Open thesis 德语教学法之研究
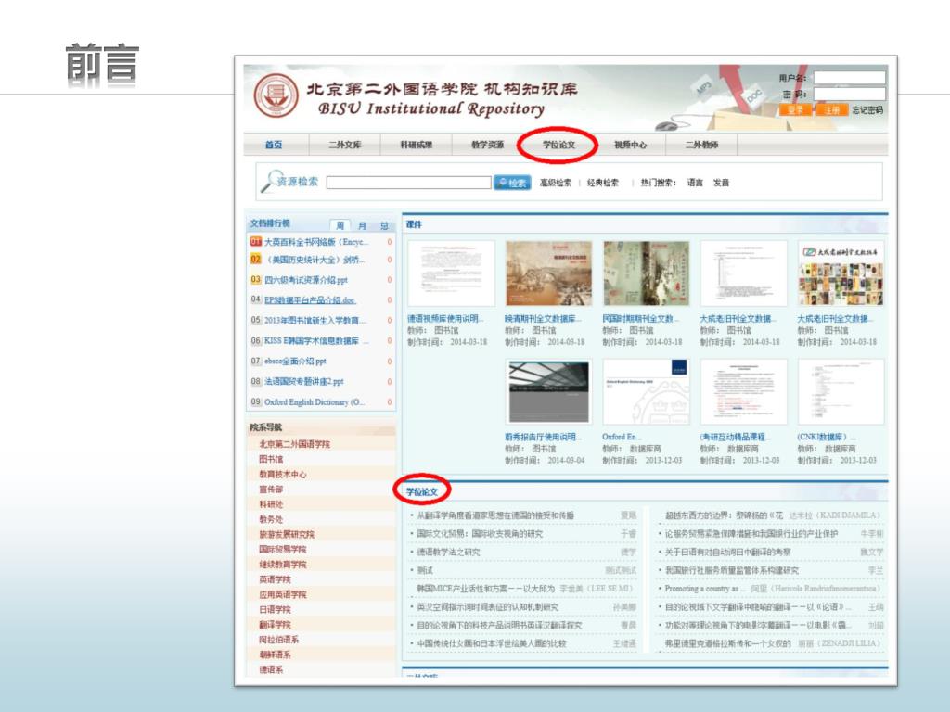The image size is (950, 712). [x=448, y=553]
